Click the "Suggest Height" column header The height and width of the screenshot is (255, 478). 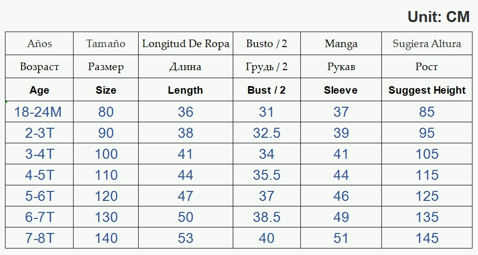[x=427, y=90]
